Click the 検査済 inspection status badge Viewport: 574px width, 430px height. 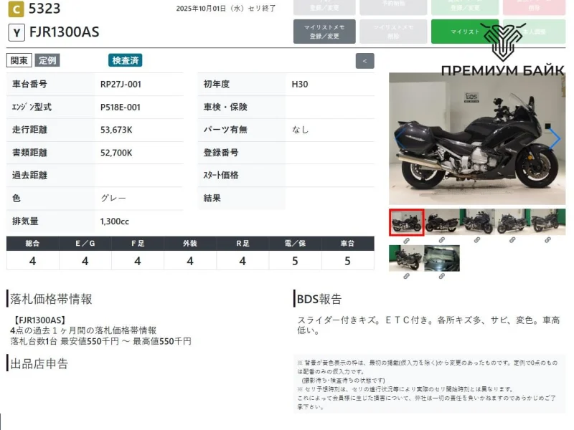[126, 61]
